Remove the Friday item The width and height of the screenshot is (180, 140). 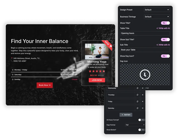click(x=143, y=101)
